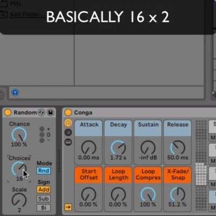Click the Attack macro knob
Viewport: 216px width, 216px height.
(89, 147)
